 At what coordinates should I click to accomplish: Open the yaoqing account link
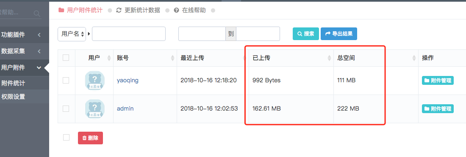pyautogui.click(x=128, y=80)
